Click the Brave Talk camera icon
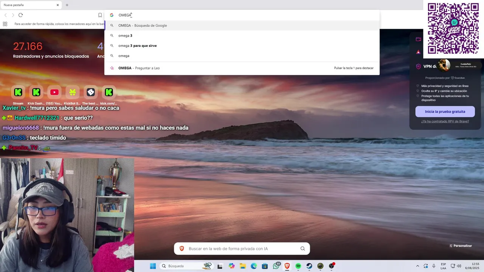The width and height of the screenshot is (484, 272). (418, 39)
